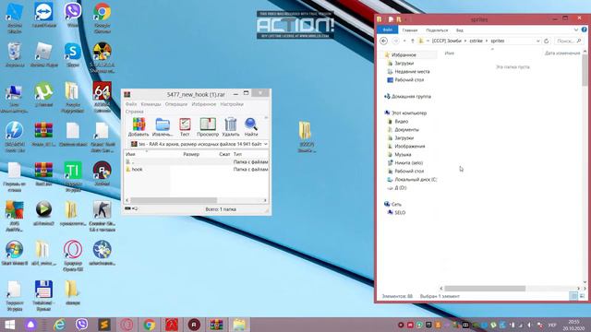Expand the Explorer ribbon chevron

coord(576,30)
